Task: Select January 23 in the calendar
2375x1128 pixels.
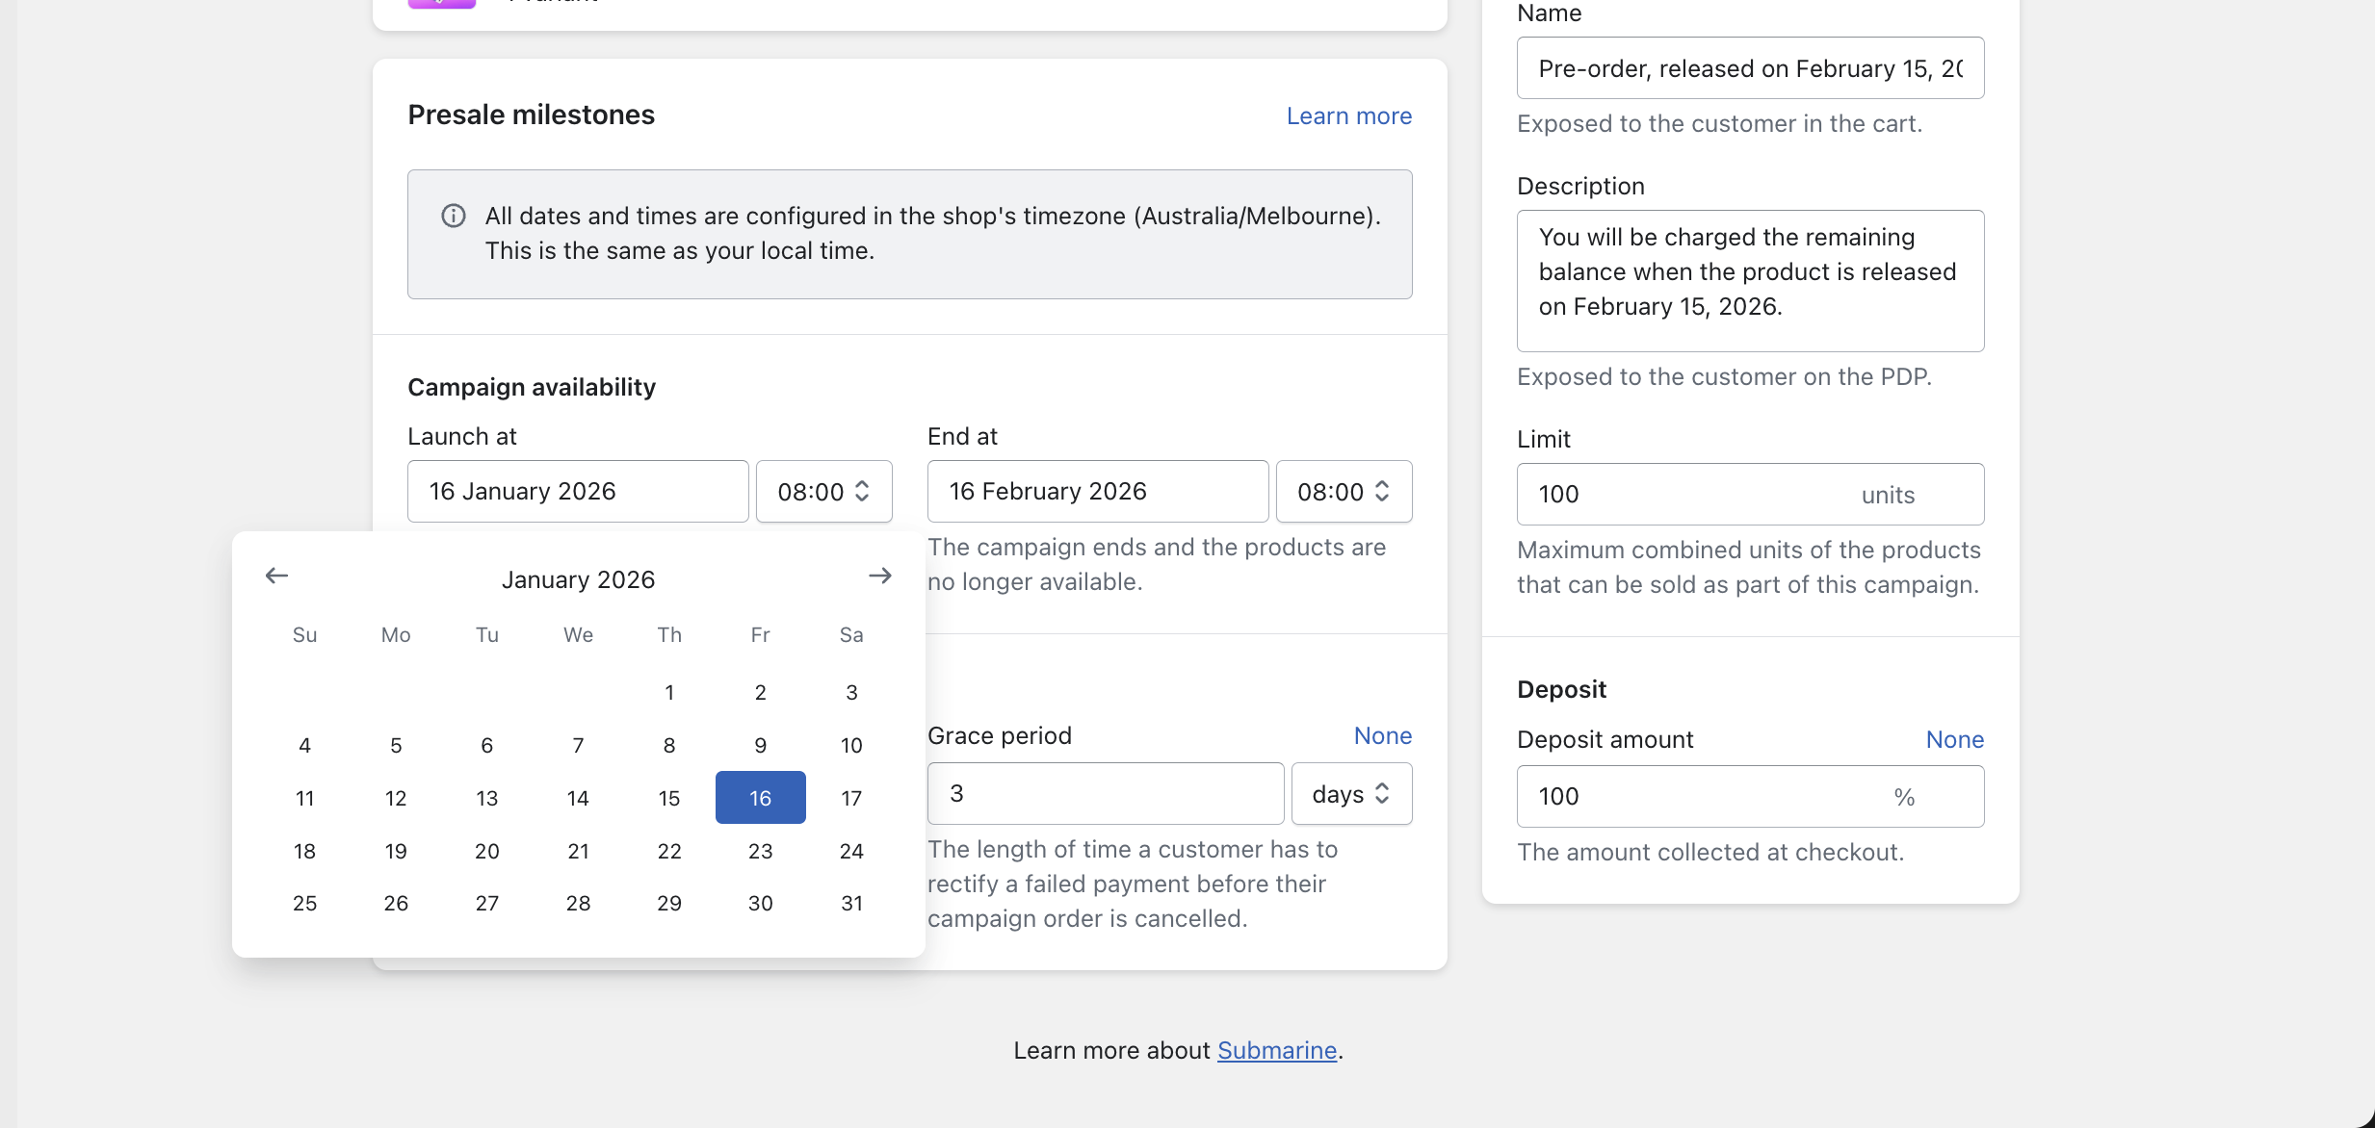Action: pos(760,851)
